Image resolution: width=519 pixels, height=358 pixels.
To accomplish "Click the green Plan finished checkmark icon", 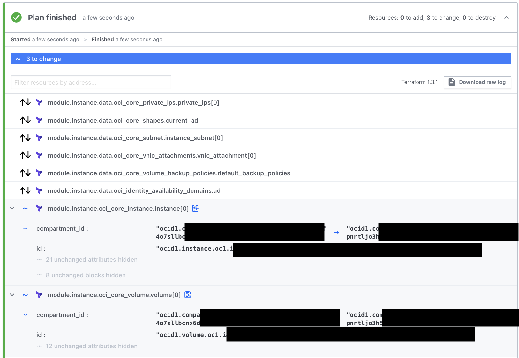I will point(16,17).
